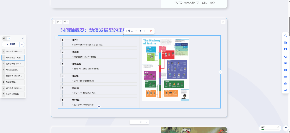Image resolution: width=290 pixels, height=133 pixels.
Task: Open image insert panel in right sidebar
Action: (x=285, y=63)
